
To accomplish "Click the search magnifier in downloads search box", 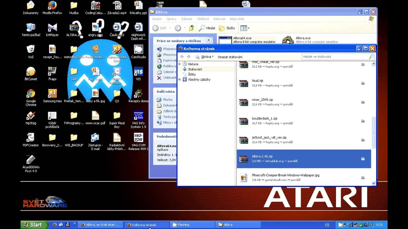I will point(371,57).
